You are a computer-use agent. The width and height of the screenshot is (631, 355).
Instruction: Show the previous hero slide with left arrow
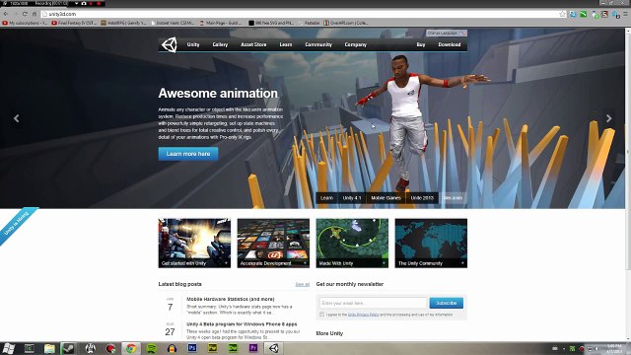[17, 118]
